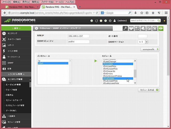Click module list scroll down arrow

[135, 83]
